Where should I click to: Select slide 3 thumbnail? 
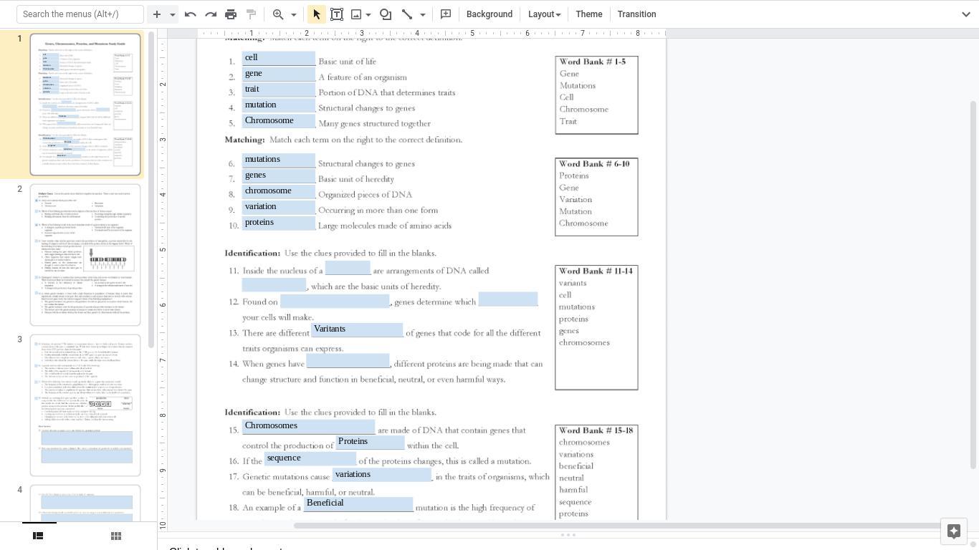pos(85,405)
